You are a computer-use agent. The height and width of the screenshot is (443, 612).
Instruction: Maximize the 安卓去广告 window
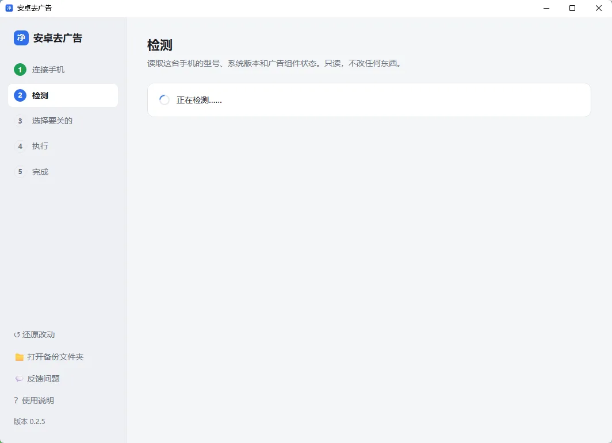coord(572,8)
